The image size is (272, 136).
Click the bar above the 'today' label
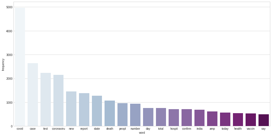225,119
